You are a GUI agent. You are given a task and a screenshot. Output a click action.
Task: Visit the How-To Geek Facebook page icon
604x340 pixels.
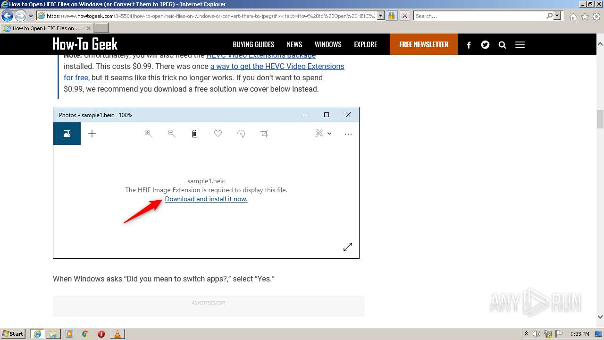point(469,45)
